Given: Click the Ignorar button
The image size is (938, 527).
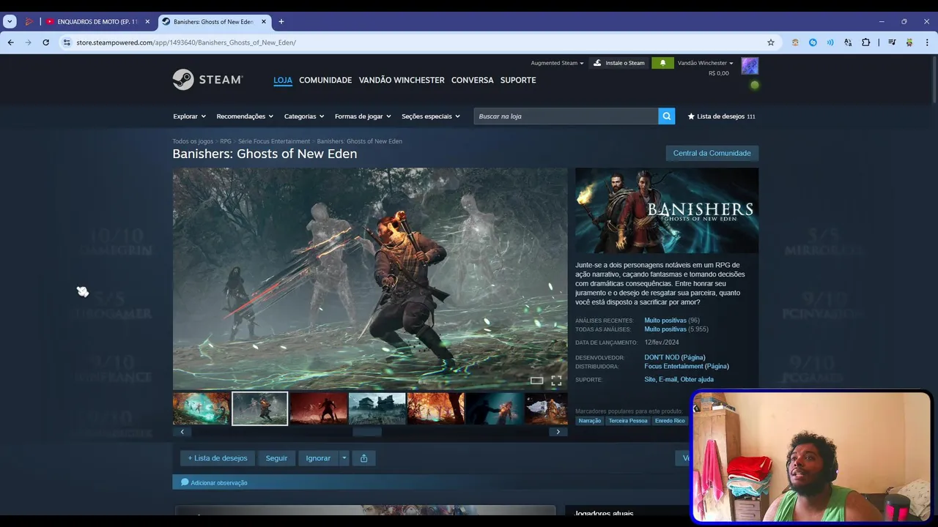Looking at the screenshot, I should tap(318, 458).
